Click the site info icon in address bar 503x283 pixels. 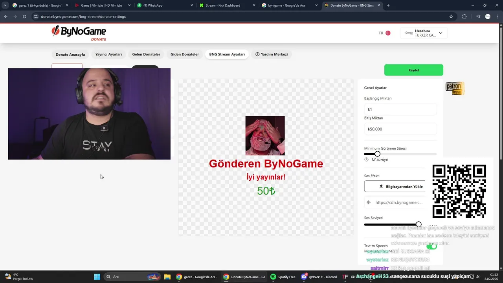(x=36, y=17)
